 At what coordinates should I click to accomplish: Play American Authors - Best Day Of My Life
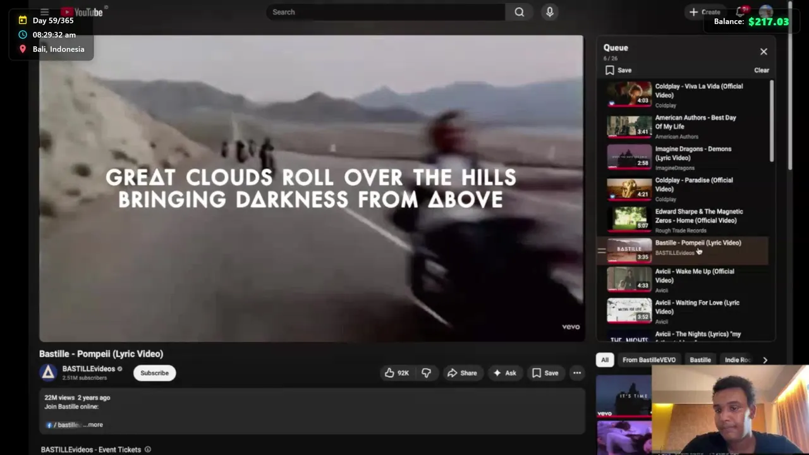pyautogui.click(x=684, y=126)
